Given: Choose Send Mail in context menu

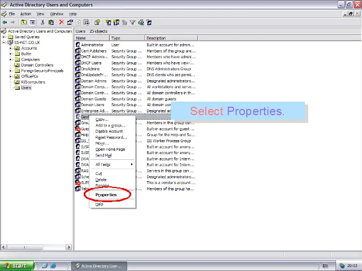Looking at the screenshot, I should click(x=112, y=155).
